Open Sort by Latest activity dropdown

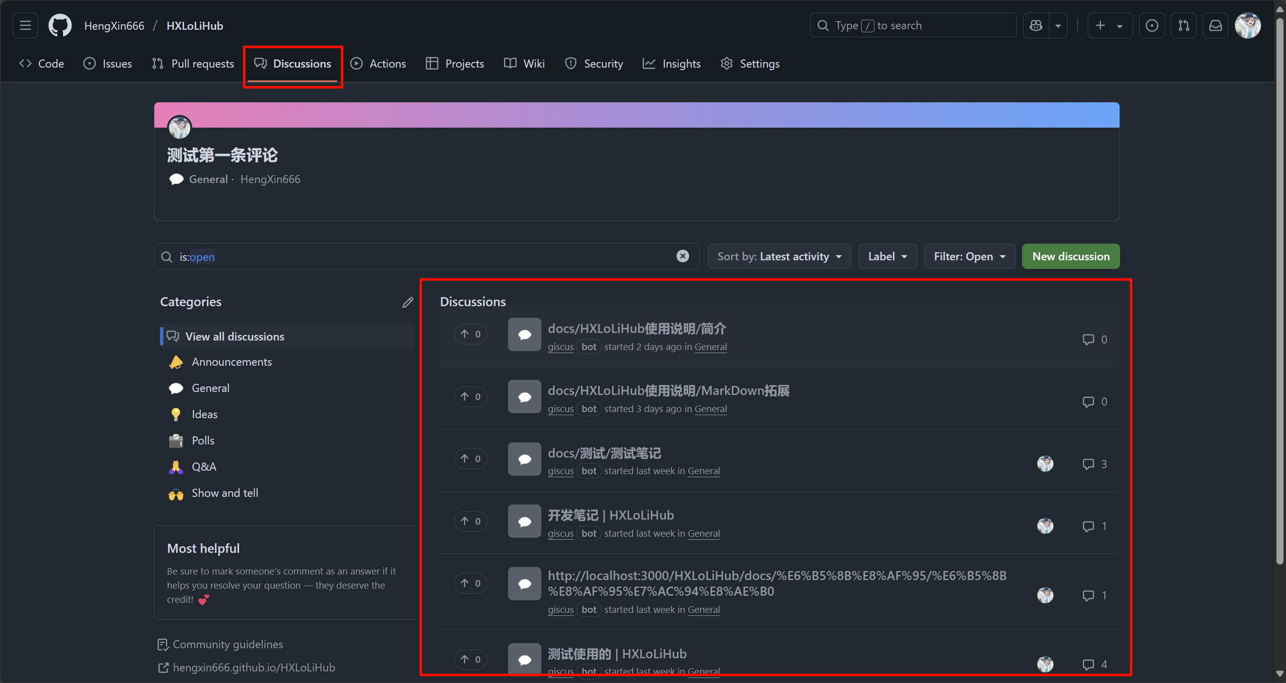pyautogui.click(x=779, y=256)
